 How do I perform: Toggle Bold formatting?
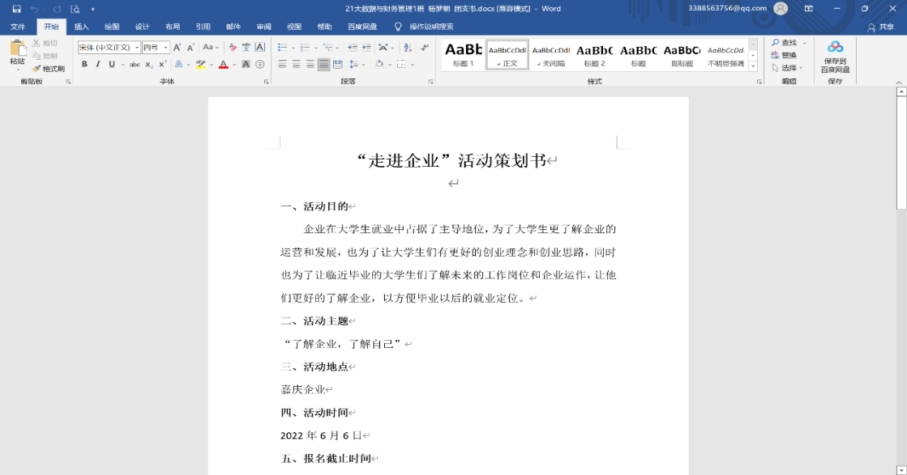[84, 65]
